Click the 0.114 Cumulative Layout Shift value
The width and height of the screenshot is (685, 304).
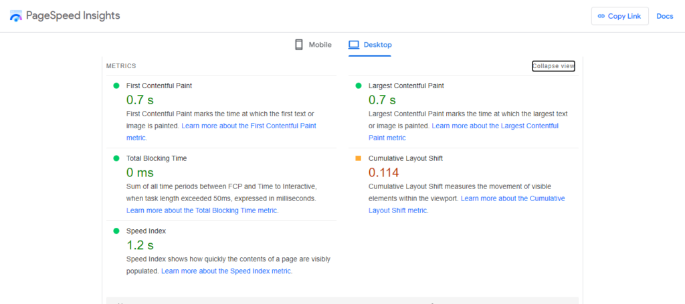[x=386, y=173]
